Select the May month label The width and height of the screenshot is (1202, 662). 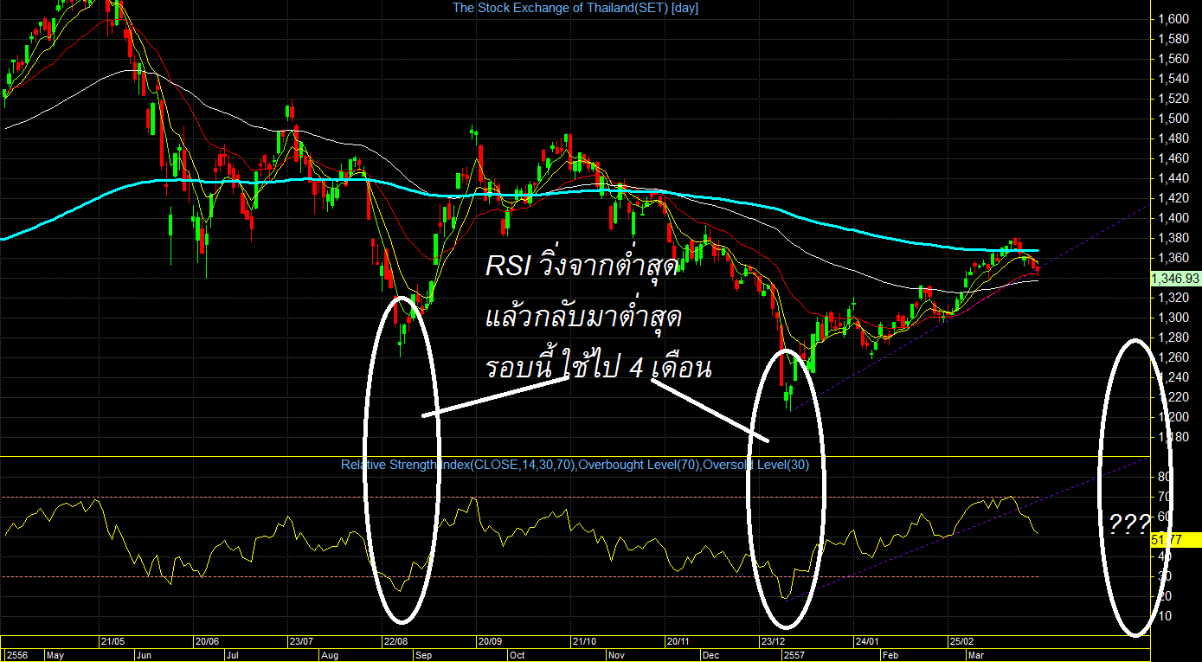55,655
